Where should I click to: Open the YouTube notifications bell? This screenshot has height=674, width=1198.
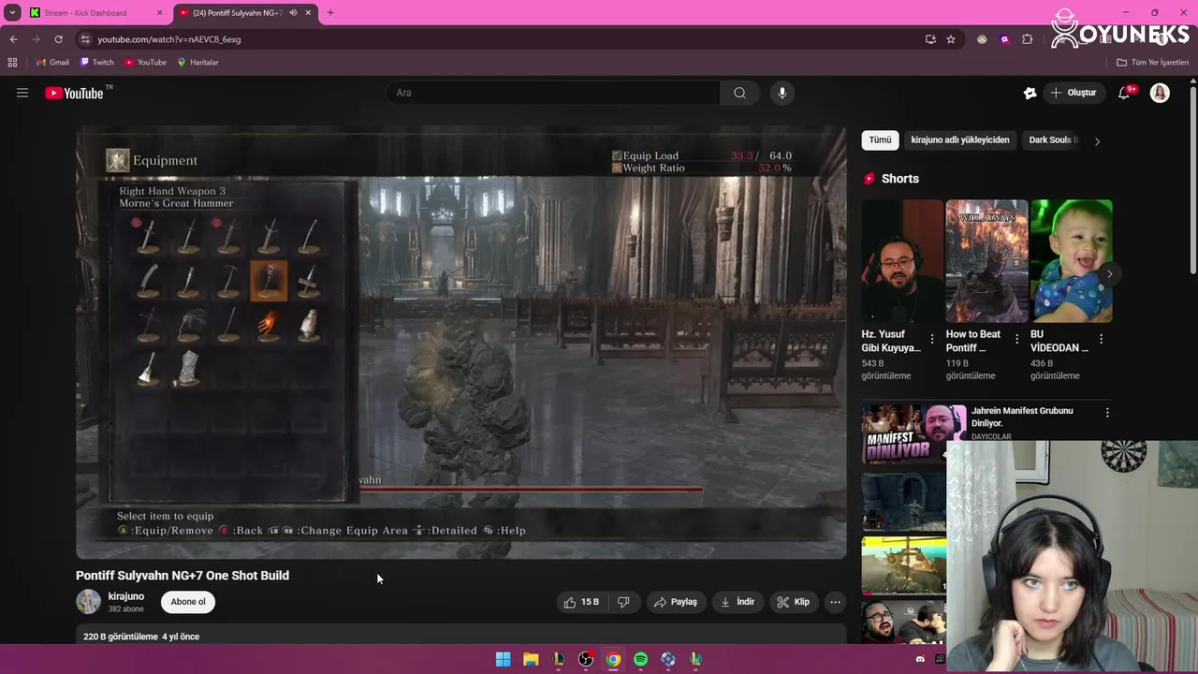coord(1124,93)
